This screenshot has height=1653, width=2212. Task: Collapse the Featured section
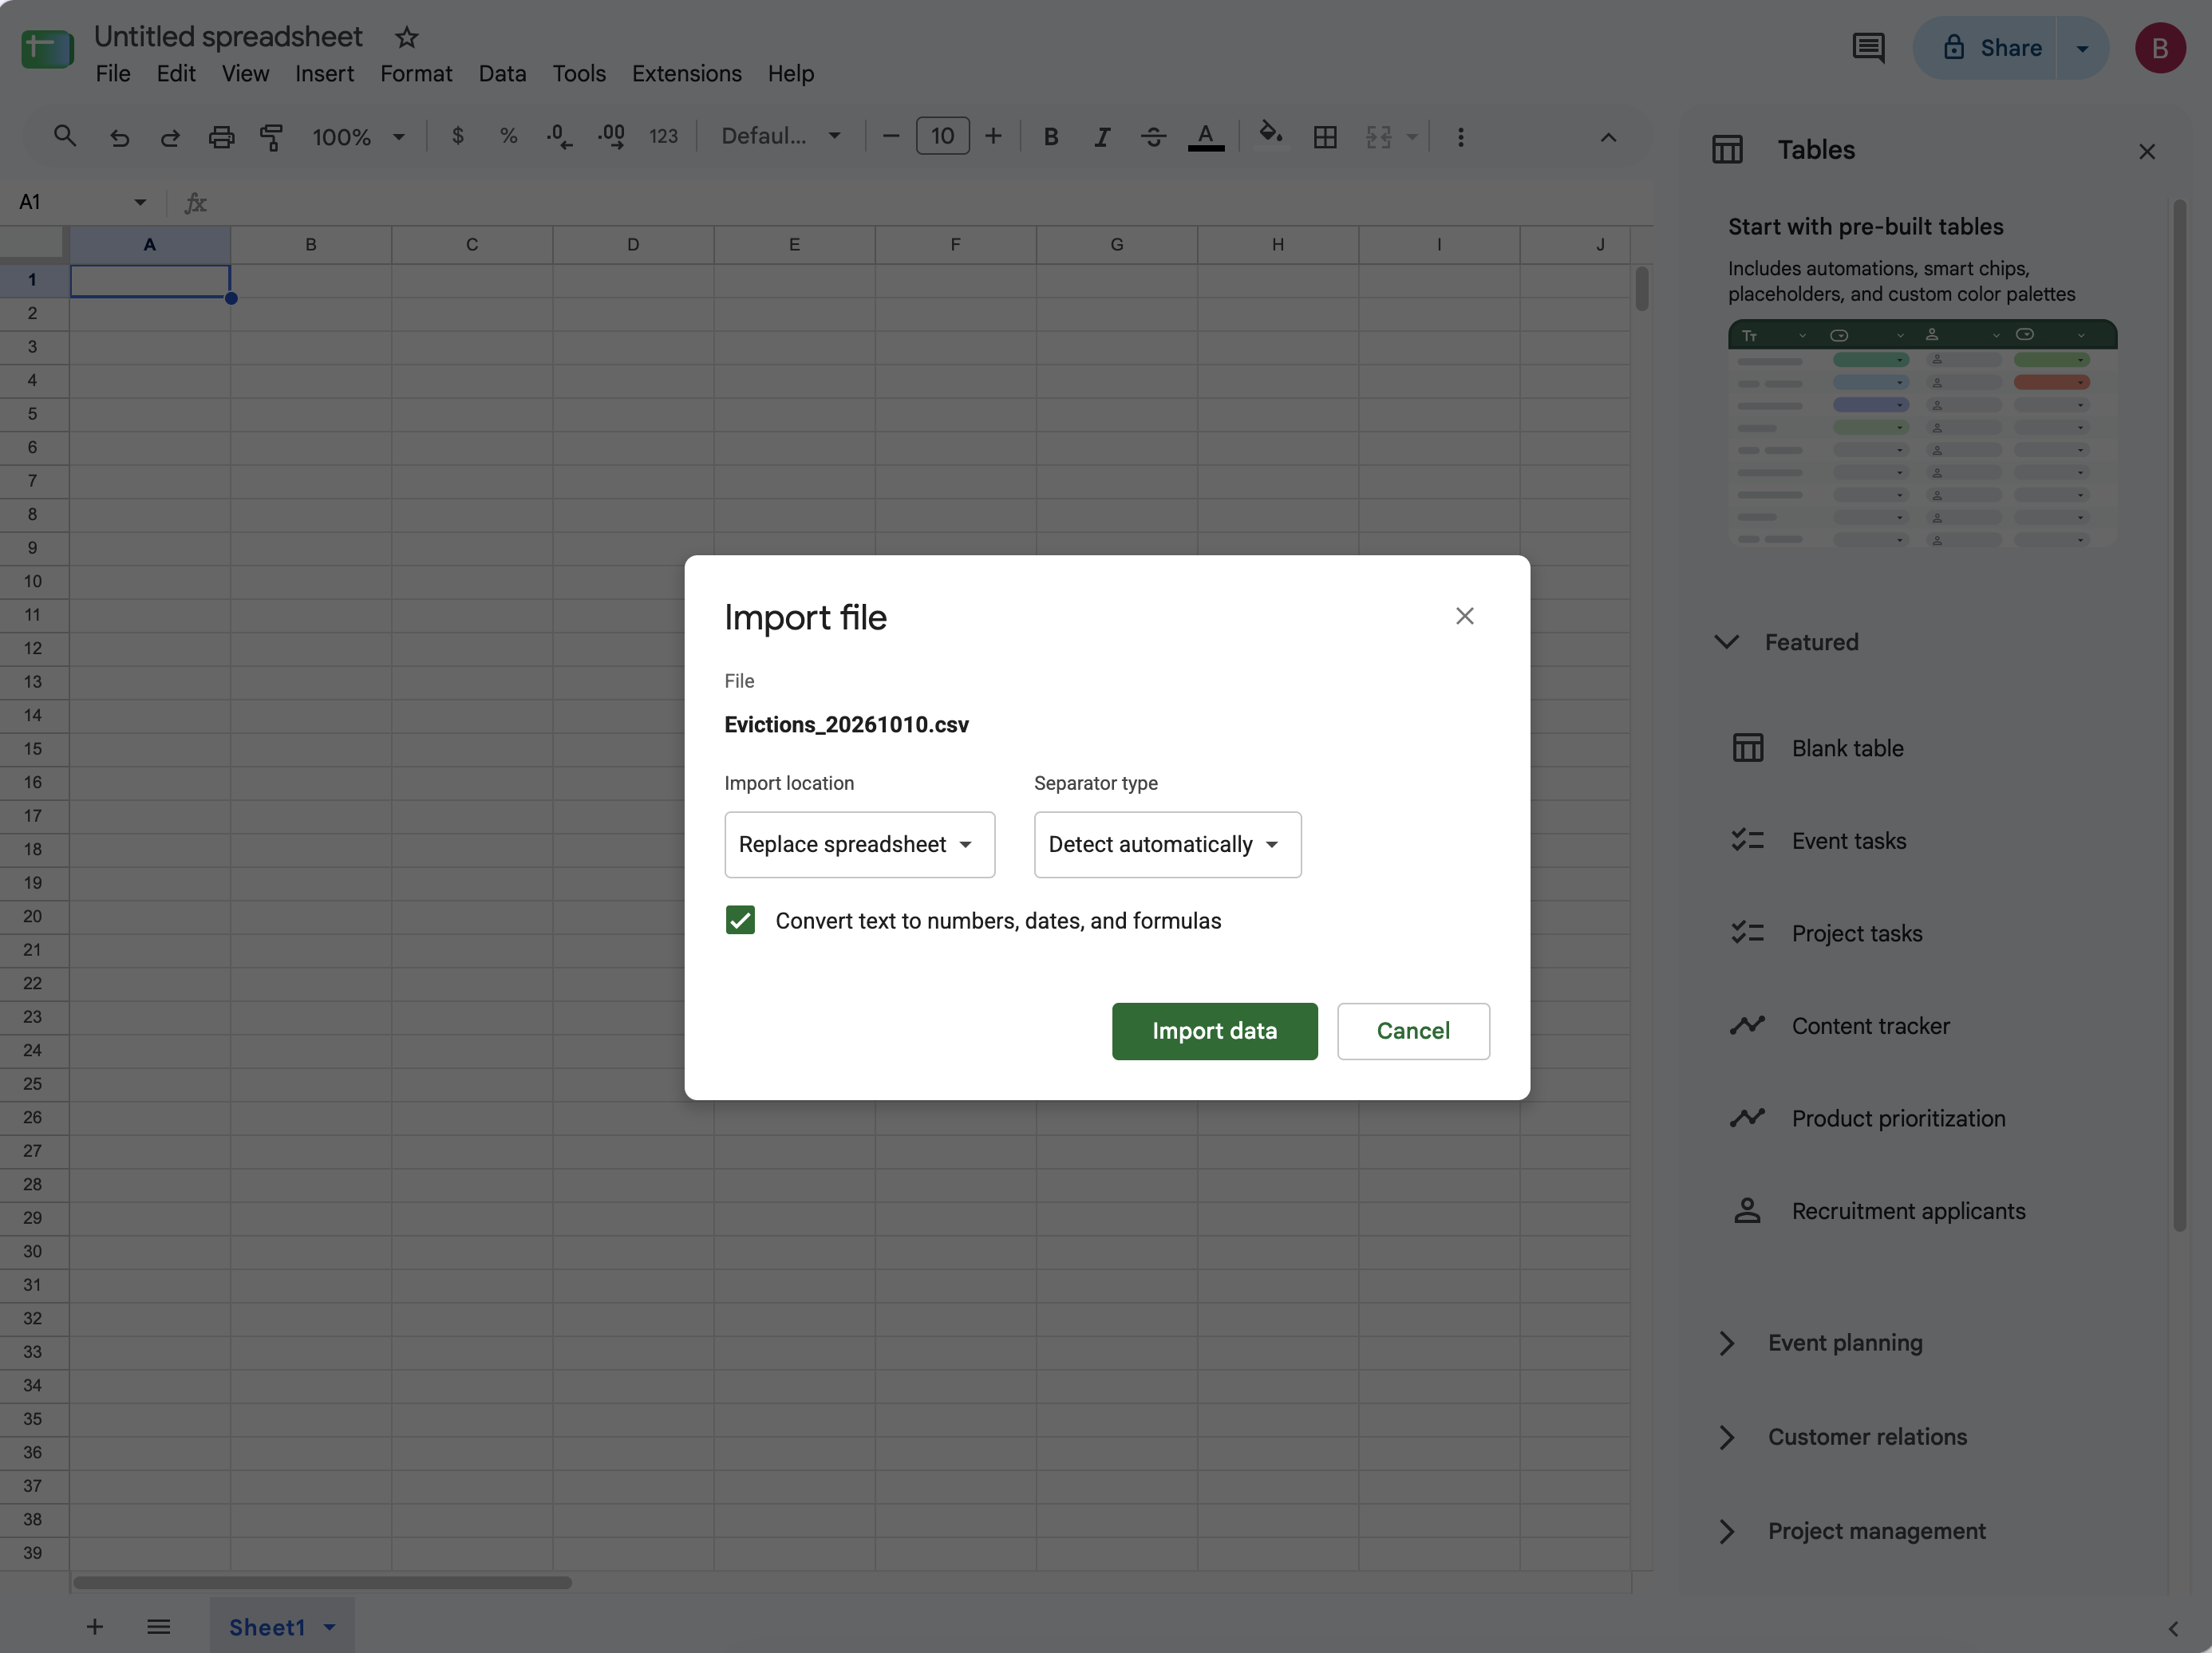(1727, 642)
